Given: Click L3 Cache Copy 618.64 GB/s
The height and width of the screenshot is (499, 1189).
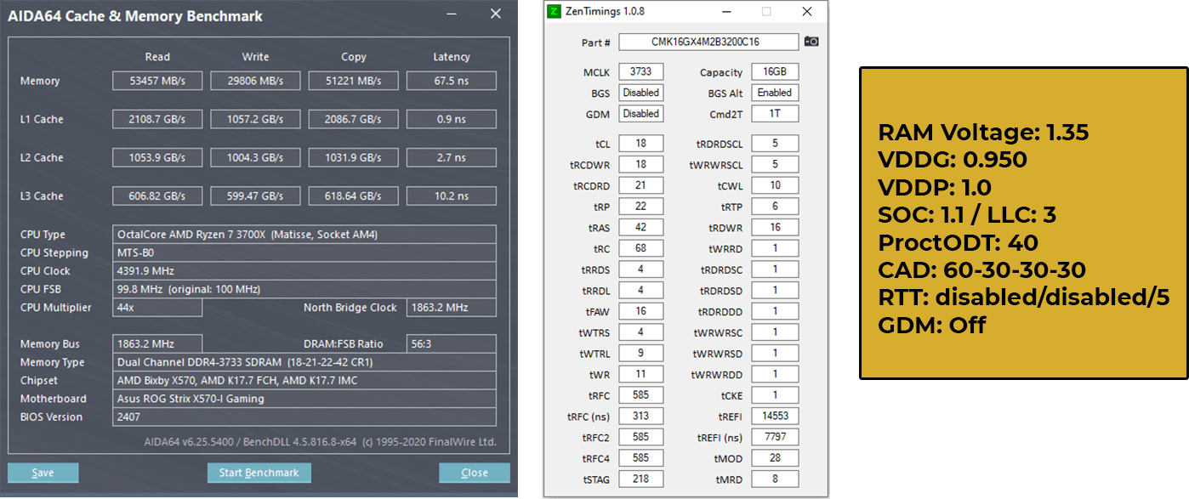Looking at the screenshot, I should (x=354, y=196).
